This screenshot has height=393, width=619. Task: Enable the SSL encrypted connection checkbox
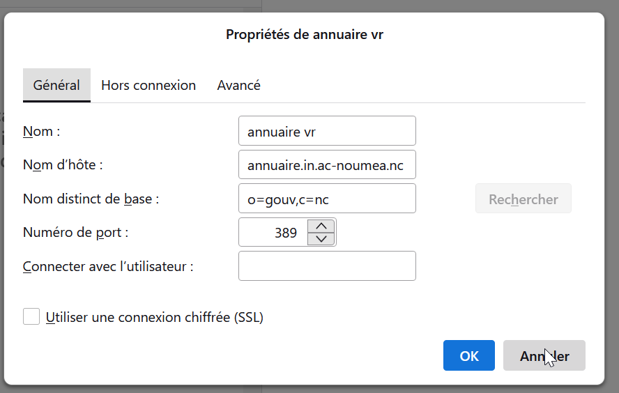(31, 317)
